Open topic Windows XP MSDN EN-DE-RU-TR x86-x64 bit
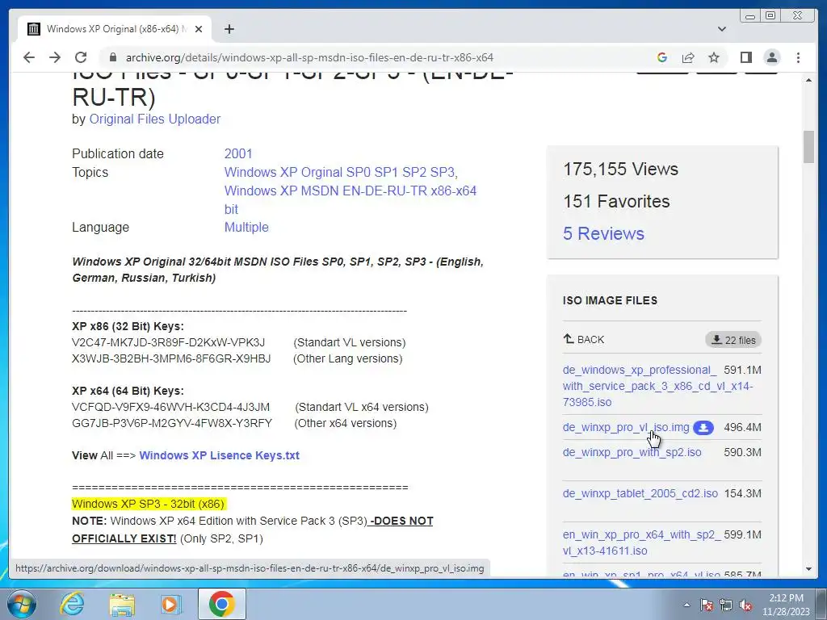The width and height of the screenshot is (827, 620). 351,200
